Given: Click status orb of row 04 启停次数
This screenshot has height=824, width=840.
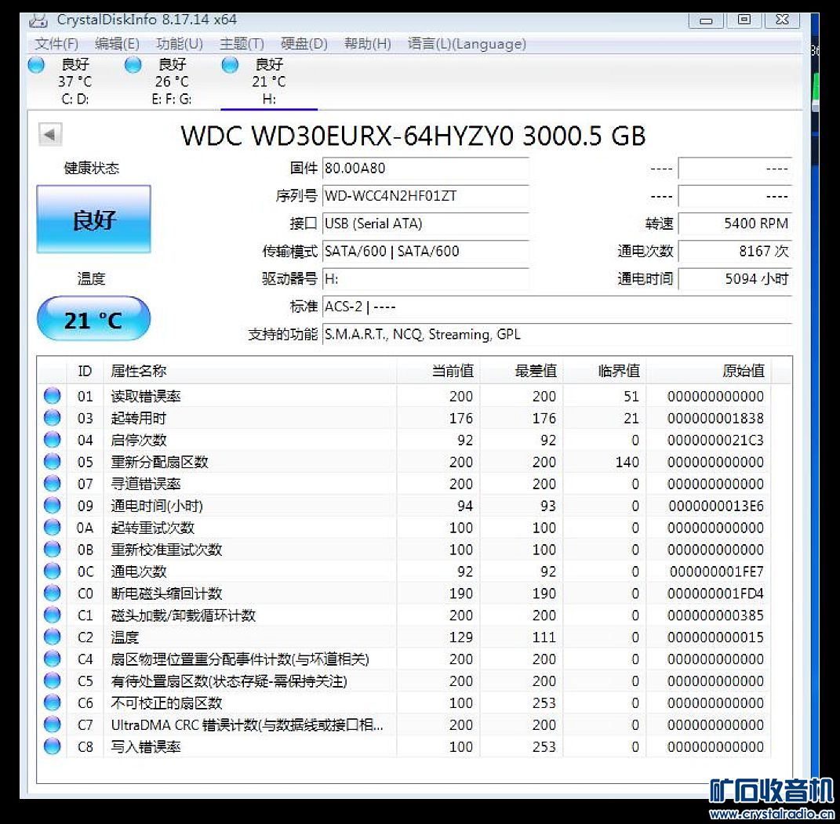Looking at the screenshot, I should (52, 440).
